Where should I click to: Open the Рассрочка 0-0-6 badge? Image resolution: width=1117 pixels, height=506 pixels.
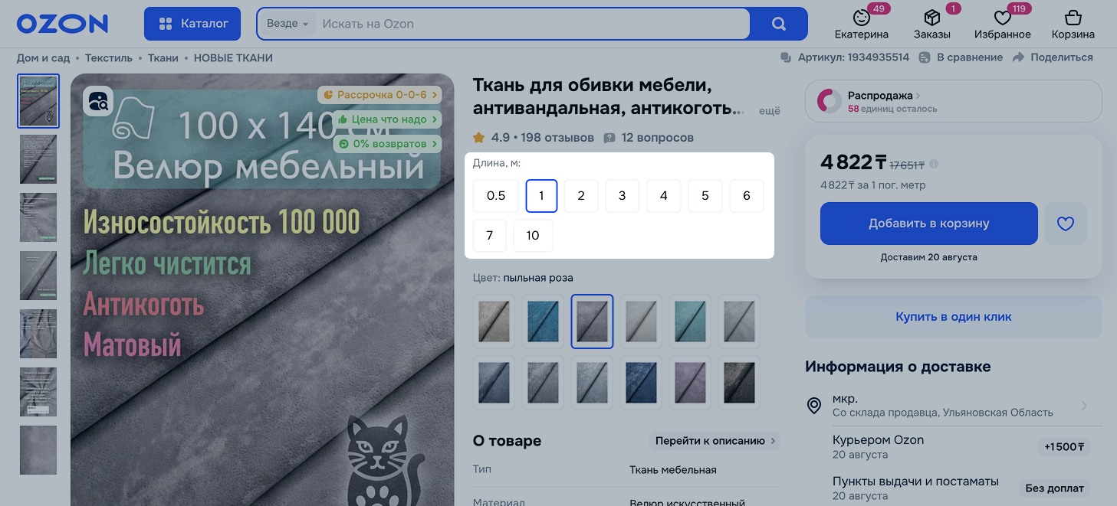(x=380, y=95)
